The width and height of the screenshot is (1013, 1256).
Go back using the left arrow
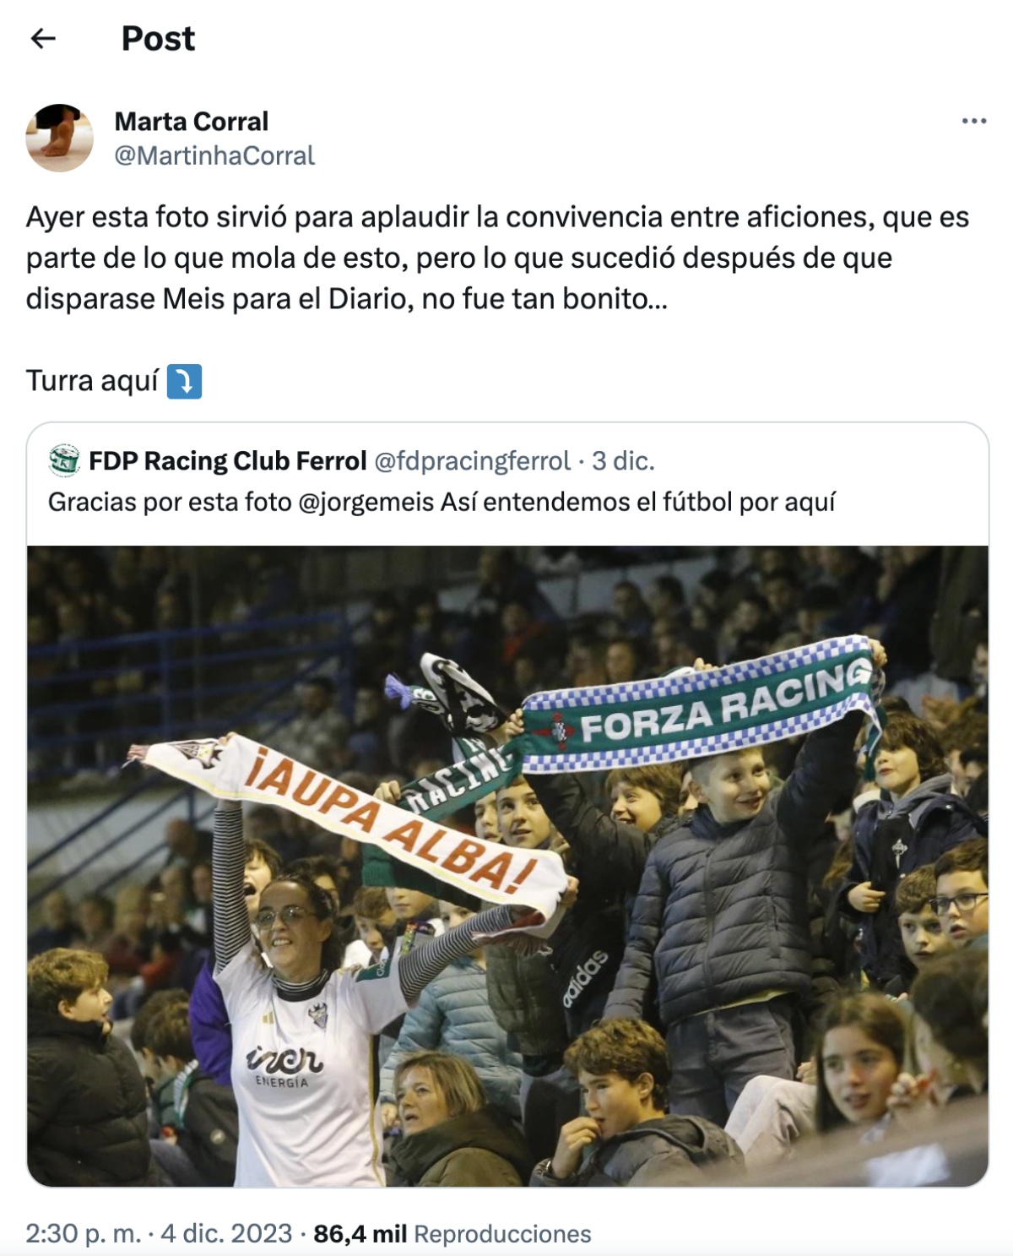[x=43, y=38]
